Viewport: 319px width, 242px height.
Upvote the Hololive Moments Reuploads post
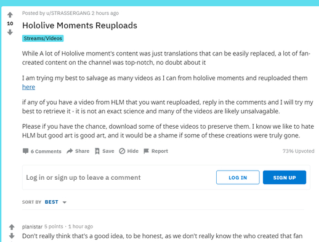tap(10, 15)
